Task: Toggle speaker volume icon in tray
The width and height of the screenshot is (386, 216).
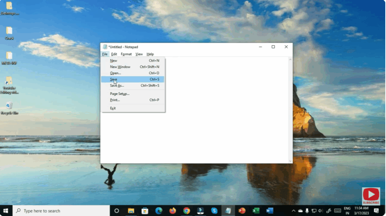Action: [320, 211]
